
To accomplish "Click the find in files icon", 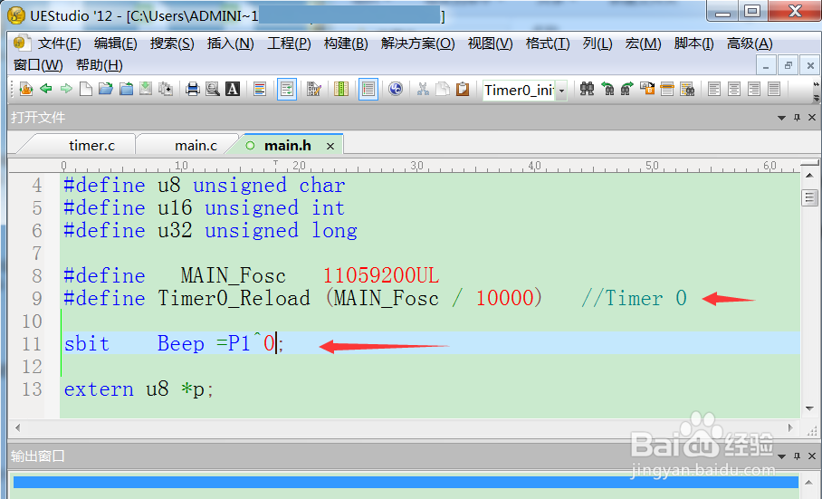I will (x=687, y=89).
